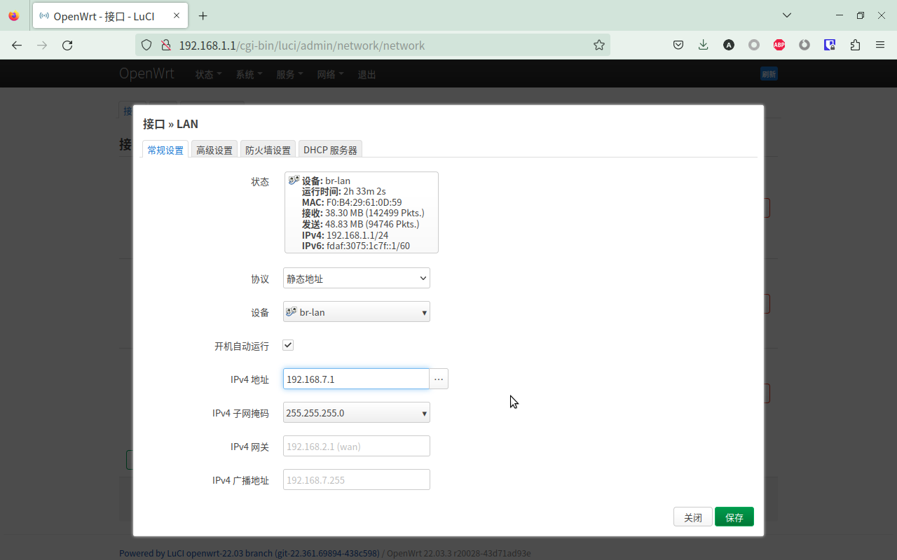
Task: Click the br-lan device icon in 状态 box
Action: tap(294, 180)
